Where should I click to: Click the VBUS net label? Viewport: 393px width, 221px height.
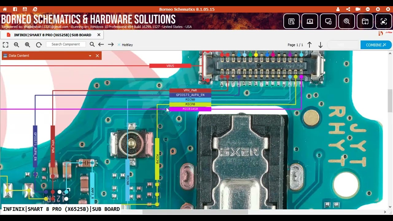170,66
